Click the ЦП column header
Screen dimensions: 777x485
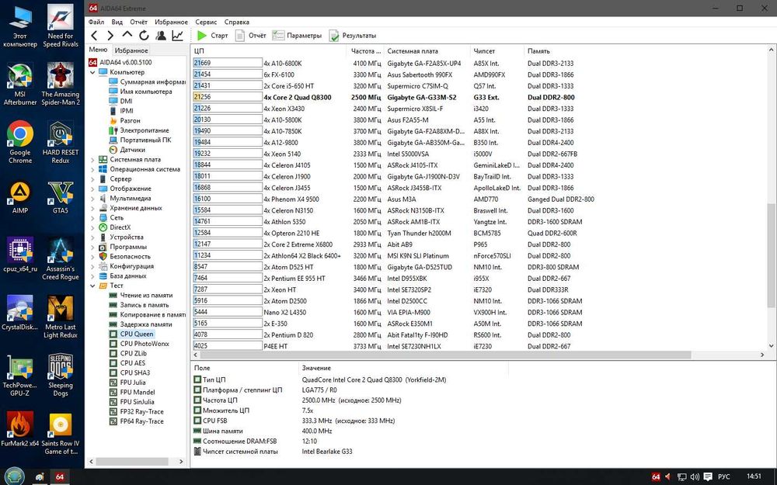click(x=268, y=51)
